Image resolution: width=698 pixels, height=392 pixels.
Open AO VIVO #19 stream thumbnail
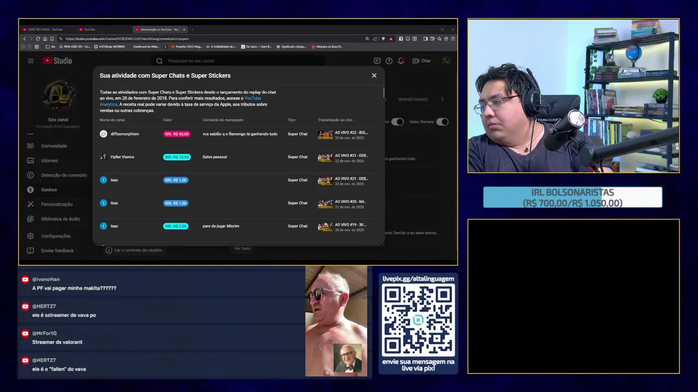tap(325, 226)
